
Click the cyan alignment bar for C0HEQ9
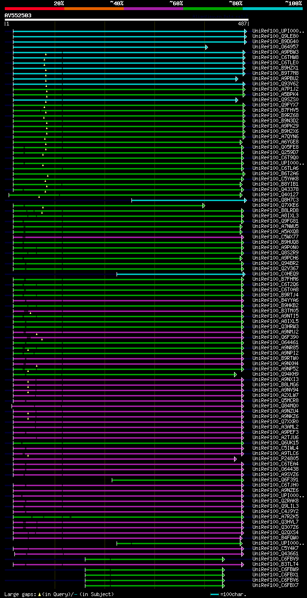[x=180, y=274]
